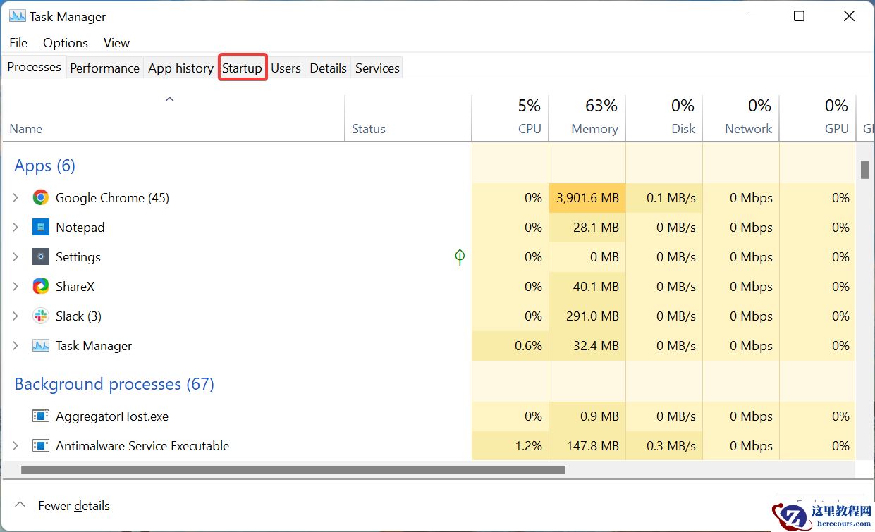Click the Notepad icon in process list
Image resolution: width=875 pixels, height=532 pixels.
click(x=41, y=228)
